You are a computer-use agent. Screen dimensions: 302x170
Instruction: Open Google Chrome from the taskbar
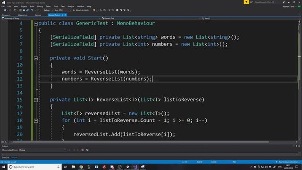(x=81, y=167)
